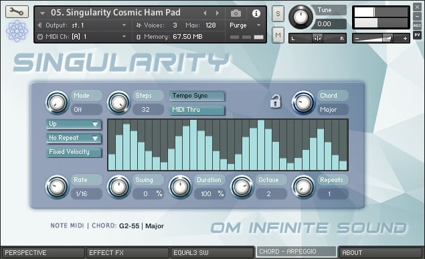Toggle the Tempo Sync button

pyautogui.click(x=197, y=96)
